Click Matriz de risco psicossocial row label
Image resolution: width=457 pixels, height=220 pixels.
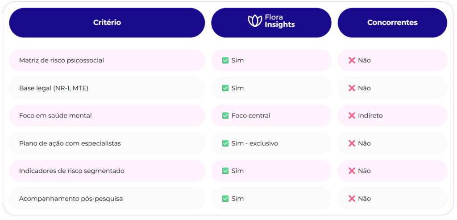coord(62,60)
